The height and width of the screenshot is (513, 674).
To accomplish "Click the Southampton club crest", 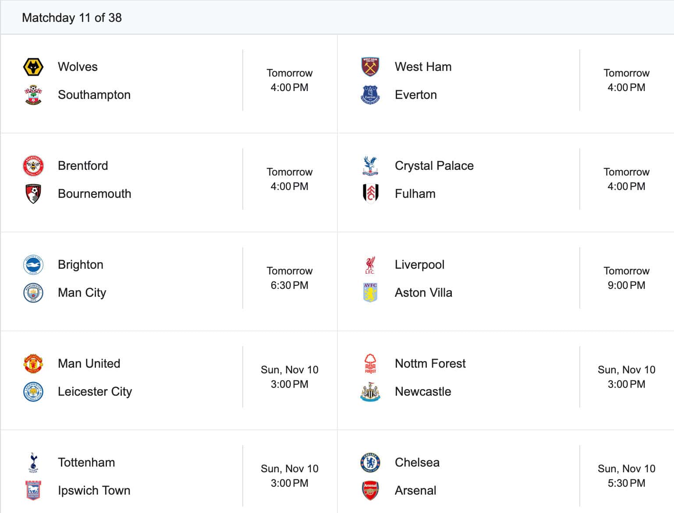I will point(33,95).
